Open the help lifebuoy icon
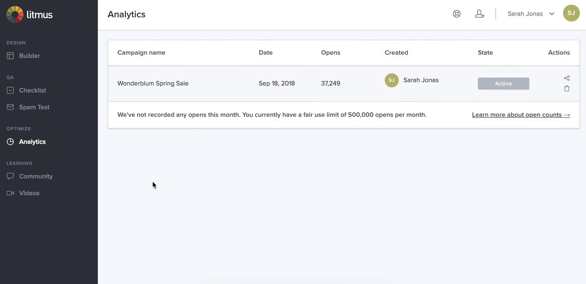The image size is (586, 284). pos(457,14)
